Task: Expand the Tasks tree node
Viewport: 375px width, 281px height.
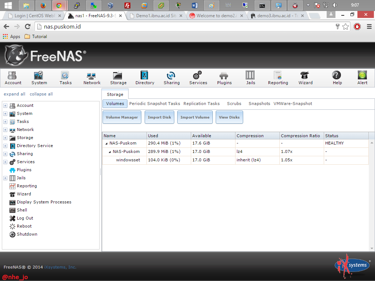Action: coord(5,121)
